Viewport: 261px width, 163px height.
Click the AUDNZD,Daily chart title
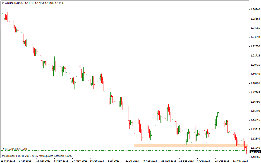(x=15, y=3)
